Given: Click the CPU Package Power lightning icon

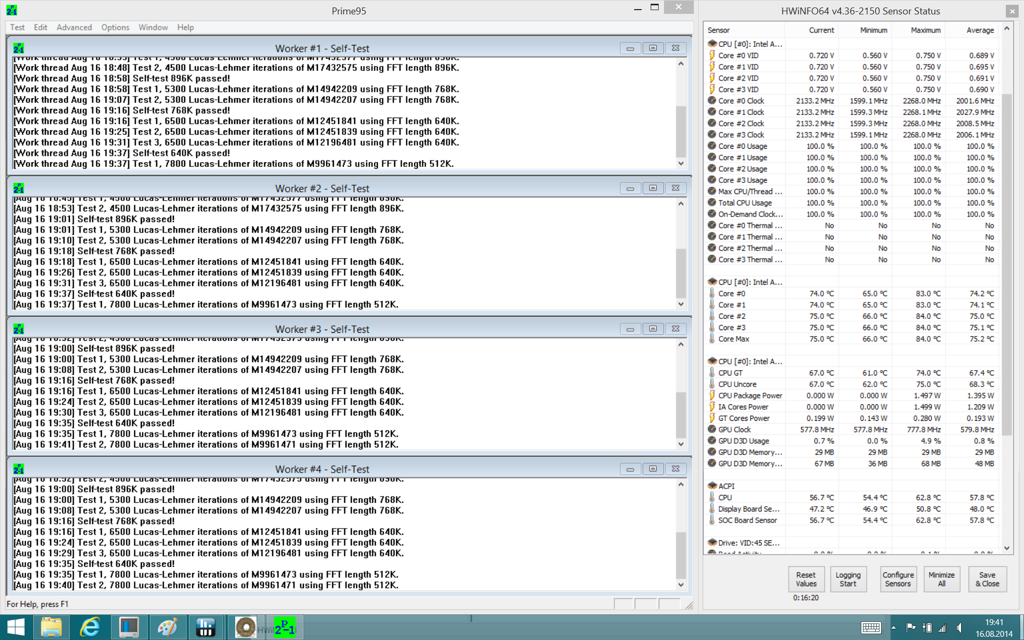Looking at the screenshot, I should [712, 395].
